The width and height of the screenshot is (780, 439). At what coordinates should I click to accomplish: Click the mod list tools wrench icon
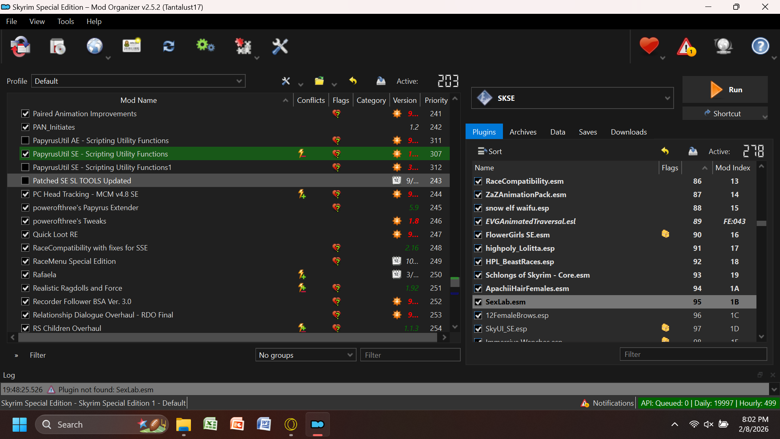point(286,81)
